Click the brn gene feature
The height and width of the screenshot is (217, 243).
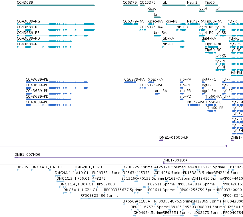(157, 17)
